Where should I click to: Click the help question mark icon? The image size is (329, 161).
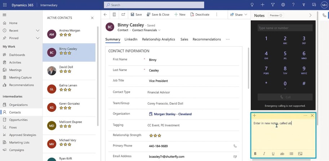(293, 5)
